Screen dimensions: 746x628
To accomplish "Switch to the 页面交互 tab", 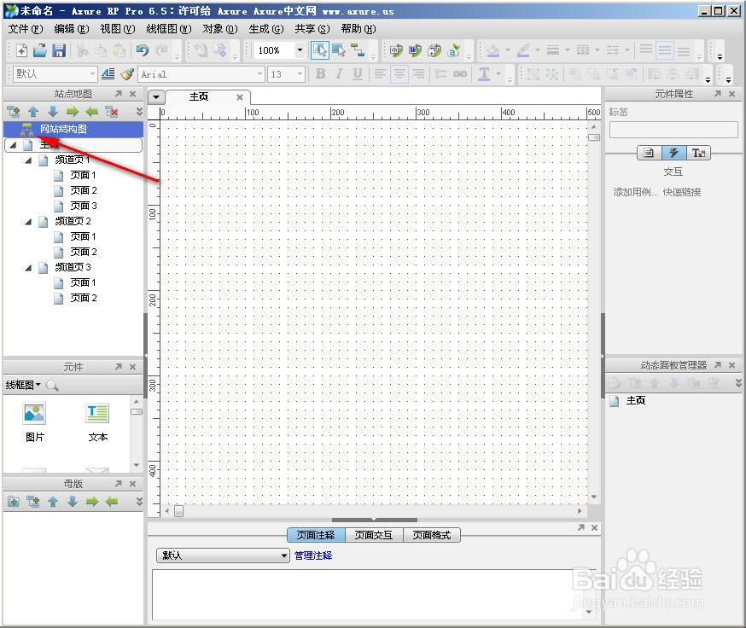I will pos(374,535).
